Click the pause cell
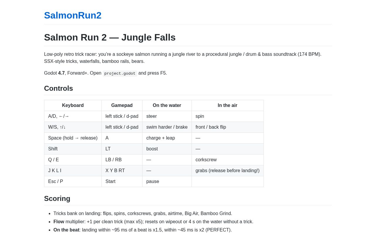This screenshot has width=376, height=235. (x=167, y=182)
